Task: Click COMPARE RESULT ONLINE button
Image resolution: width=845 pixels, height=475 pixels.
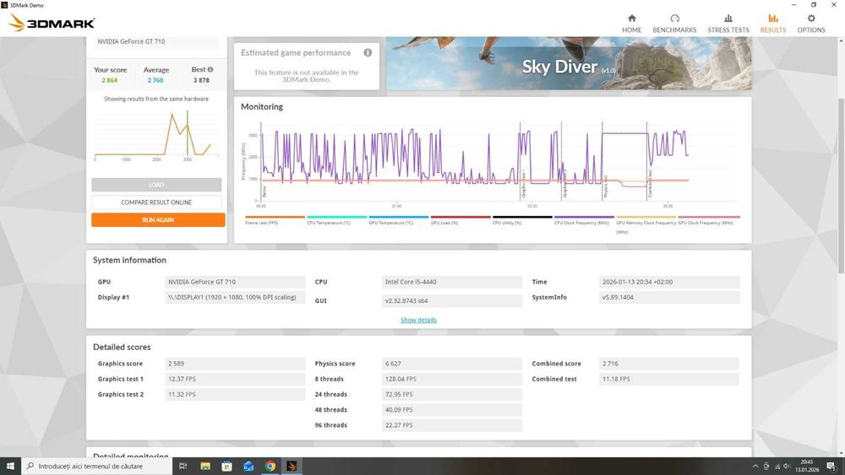Action: [156, 202]
